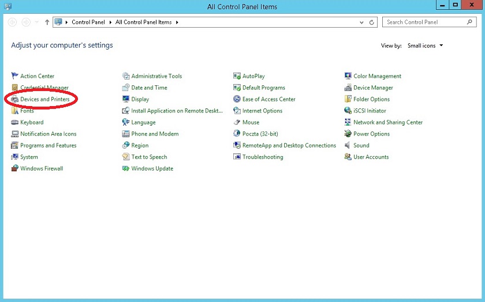Select the Control Panel breadcrumb
Viewport: 485px width, 302px height.
click(x=88, y=22)
